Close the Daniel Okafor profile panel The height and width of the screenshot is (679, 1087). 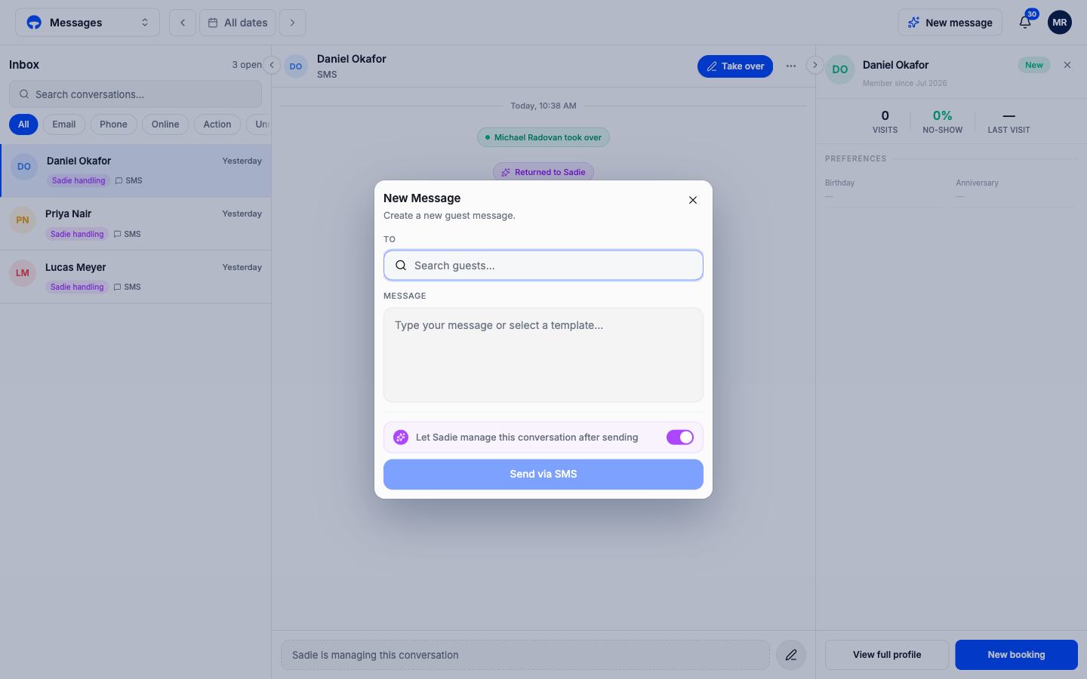pos(1067,65)
